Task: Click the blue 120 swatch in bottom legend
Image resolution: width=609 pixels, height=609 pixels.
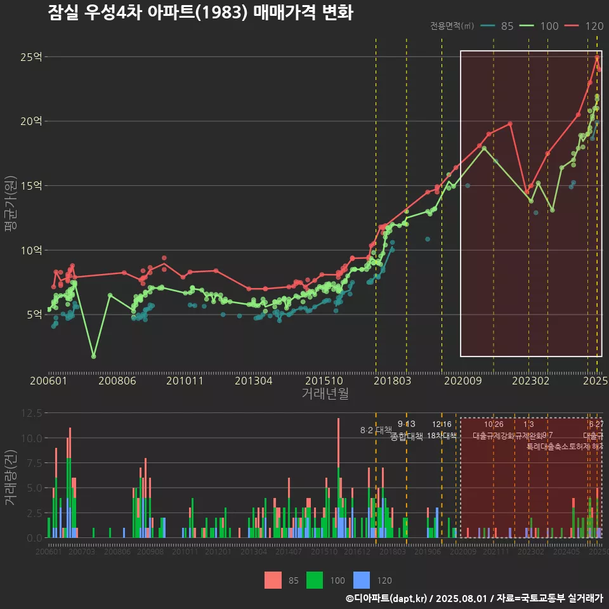Action: tap(362, 580)
